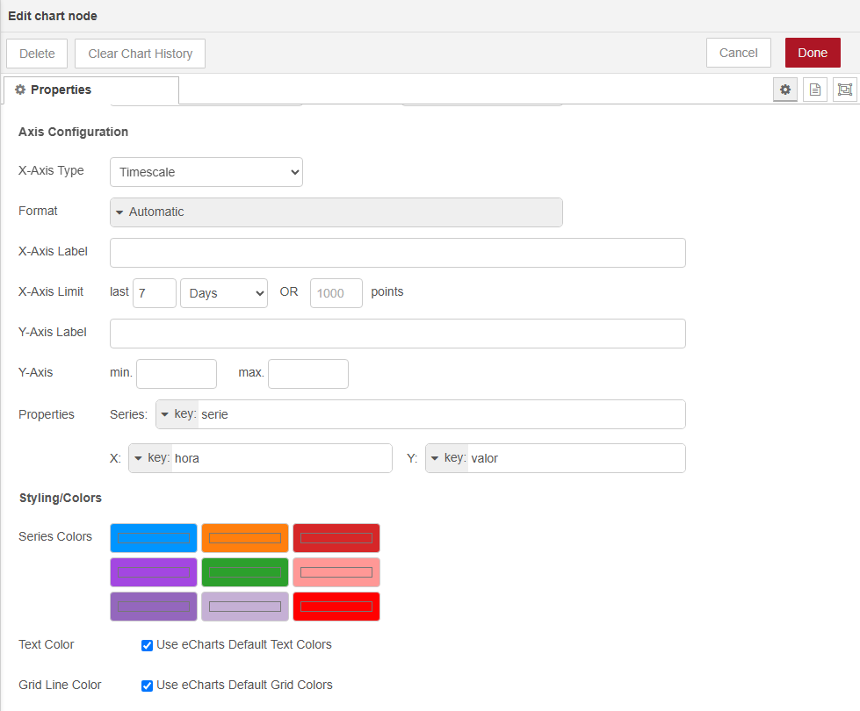Cancel editing the chart node
This screenshot has height=711, width=860.
(738, 53)
